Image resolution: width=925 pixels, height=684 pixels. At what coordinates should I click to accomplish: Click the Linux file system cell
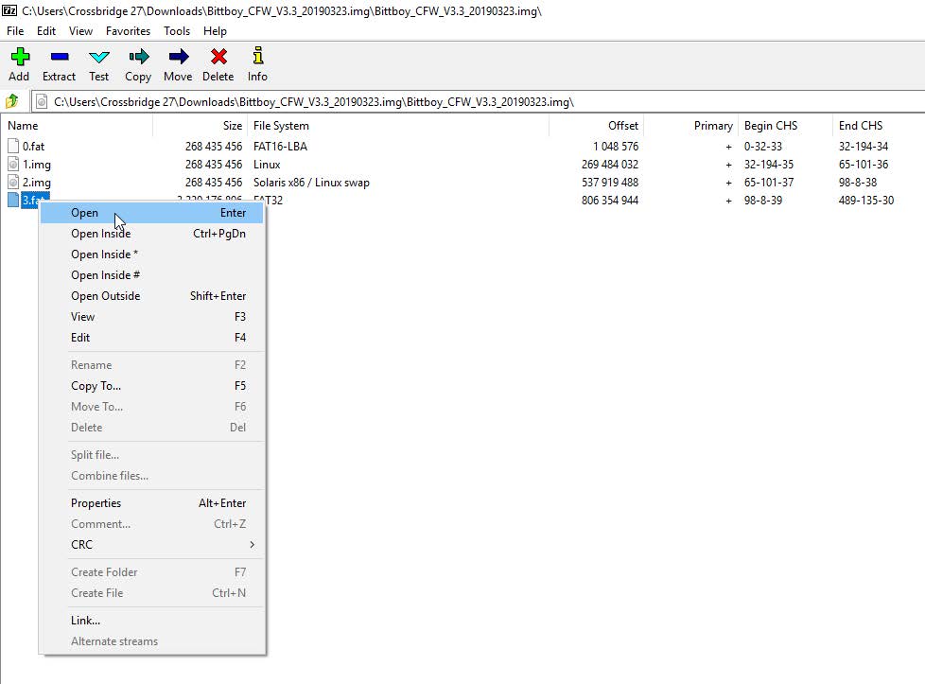(x=267, y=165)
